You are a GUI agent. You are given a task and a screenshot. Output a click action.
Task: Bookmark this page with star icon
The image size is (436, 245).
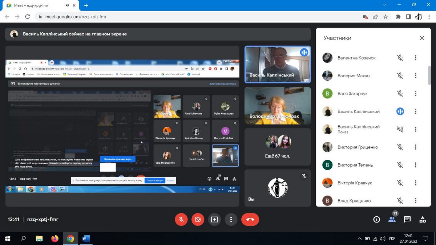pyautogui.click(x=385, y=17)
